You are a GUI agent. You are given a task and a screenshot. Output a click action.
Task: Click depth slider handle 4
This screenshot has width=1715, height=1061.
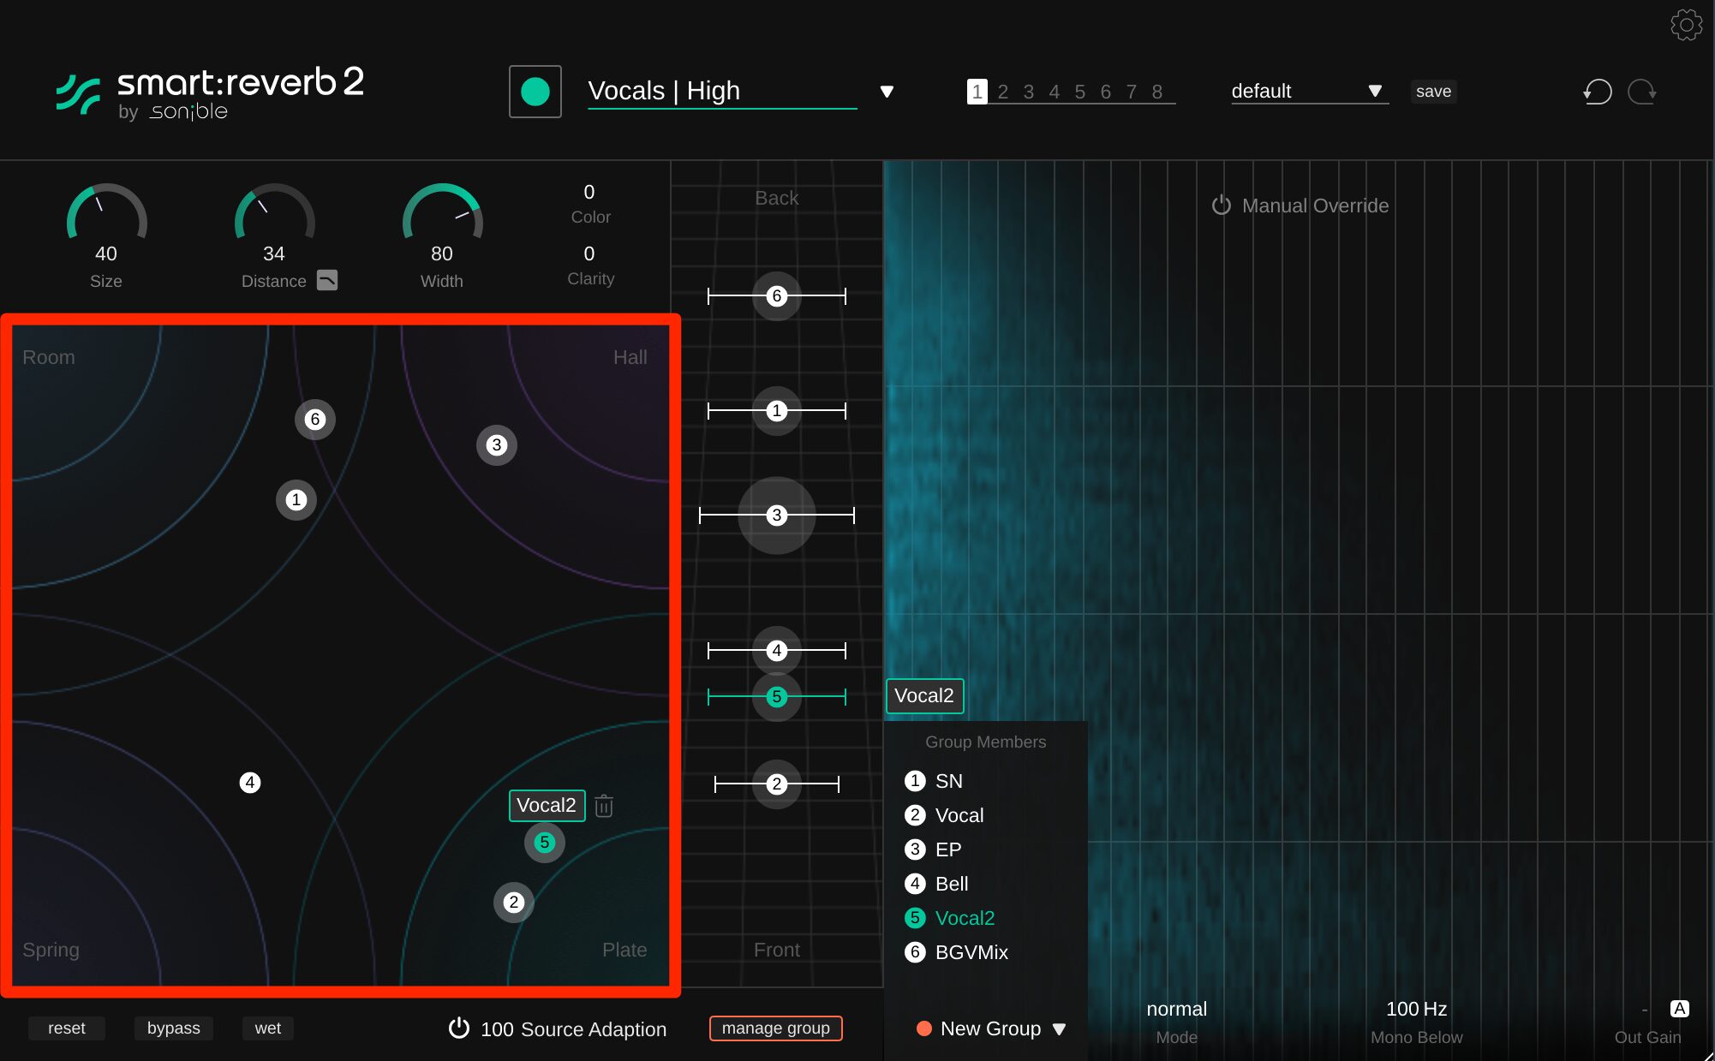coord(777,651)
